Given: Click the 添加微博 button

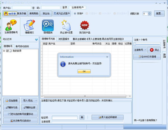Looking at the screenshot, I should (11, 101).
